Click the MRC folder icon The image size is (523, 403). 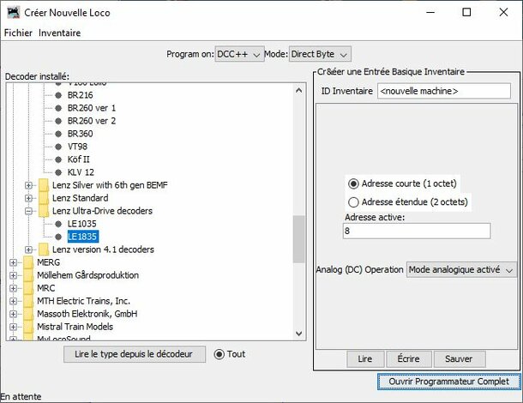click(x=28, y=288)
